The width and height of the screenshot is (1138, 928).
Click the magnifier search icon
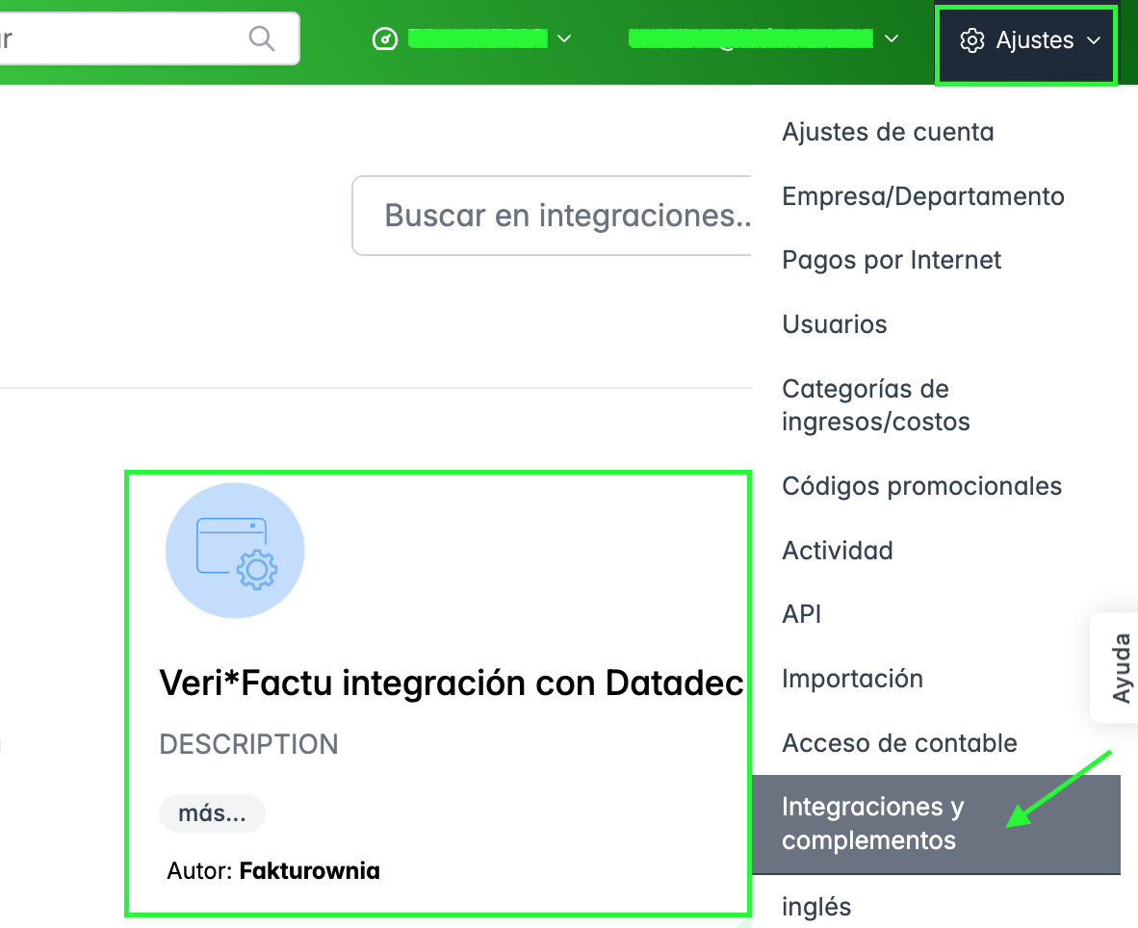[x=261, y=39]
